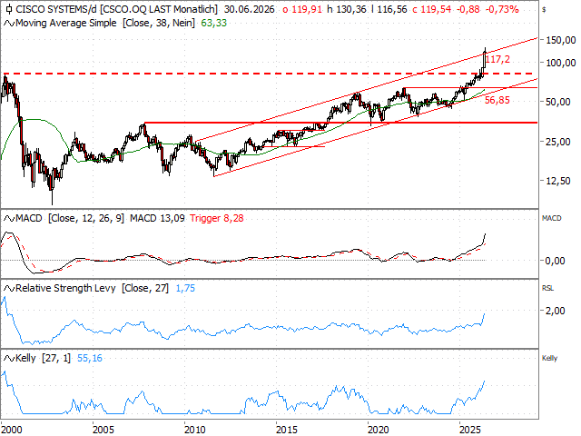Click the red 56,85 price annotation
Screen dimensions: 581x436
[497, 100]
